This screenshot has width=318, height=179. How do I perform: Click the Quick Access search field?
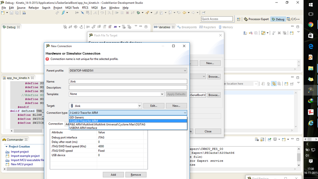(217, 19)
